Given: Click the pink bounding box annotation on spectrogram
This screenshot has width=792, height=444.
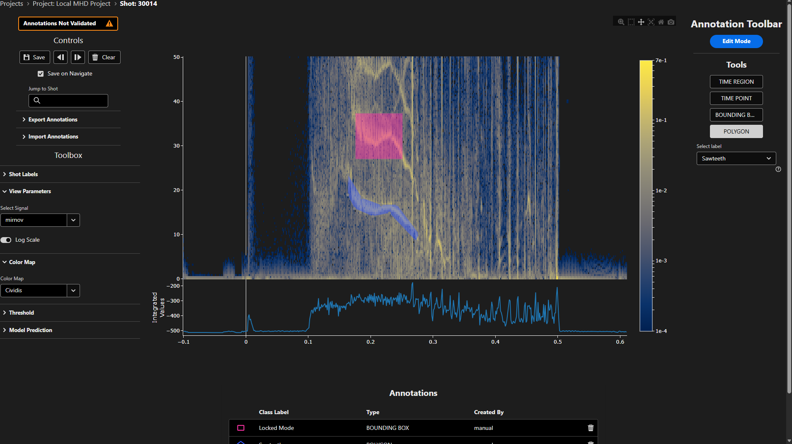Looking at the screenshot, I should point(379,136).
